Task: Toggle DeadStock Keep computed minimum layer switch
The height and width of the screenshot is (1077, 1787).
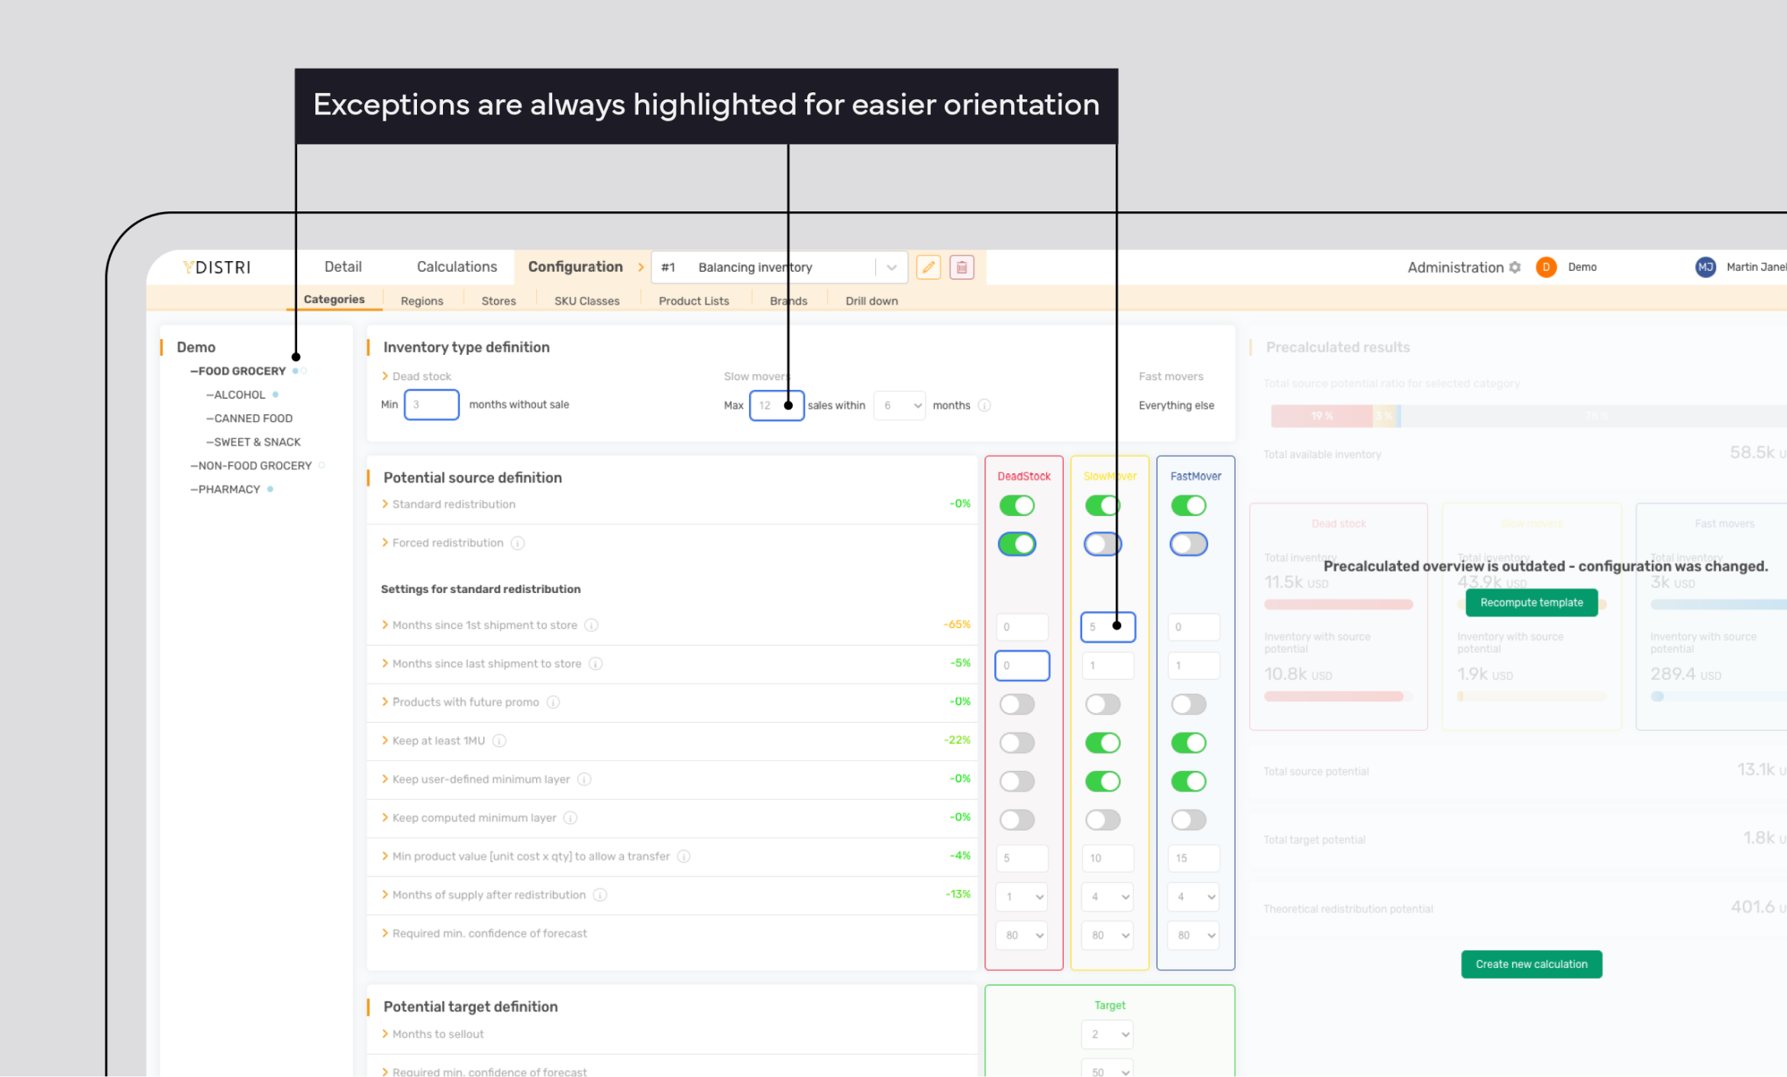Action: pyautogui.click(x=1017, y=820)
